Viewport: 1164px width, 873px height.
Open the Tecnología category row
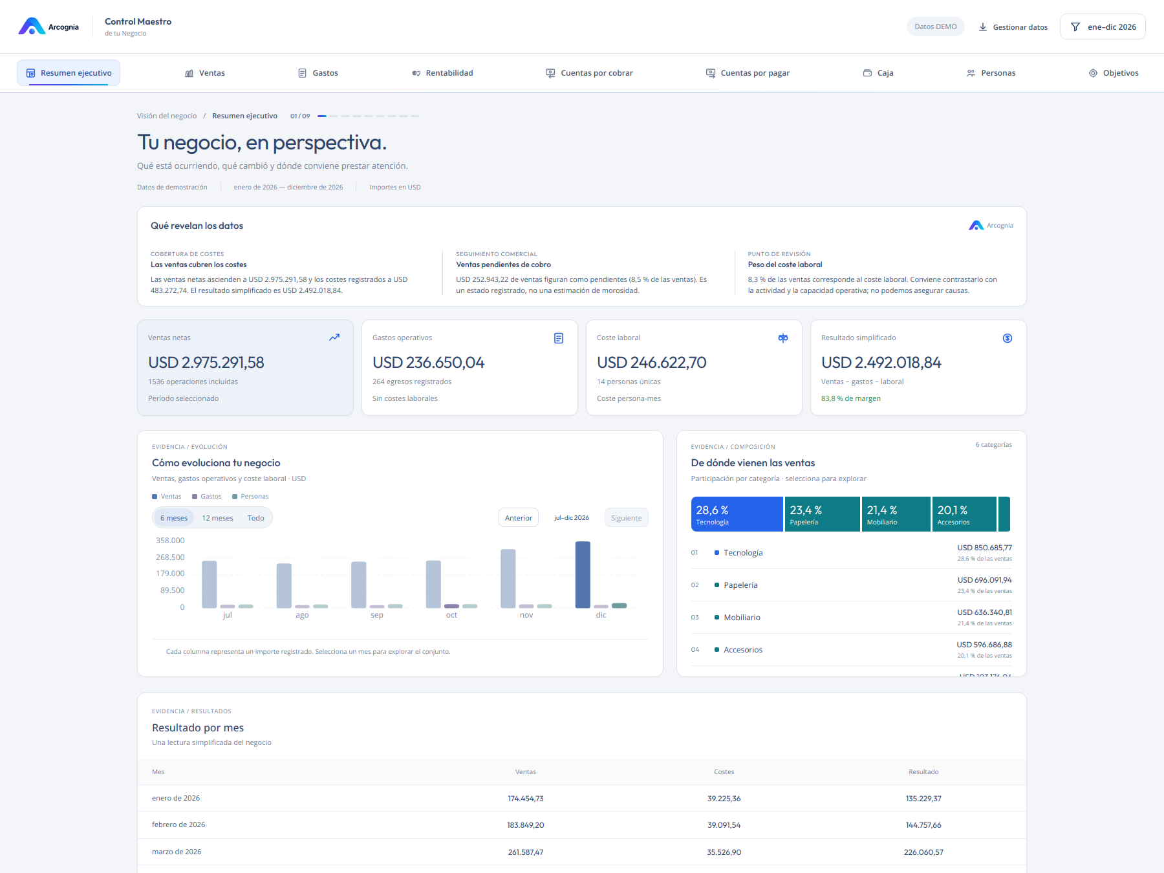click(x=852, y=553)
